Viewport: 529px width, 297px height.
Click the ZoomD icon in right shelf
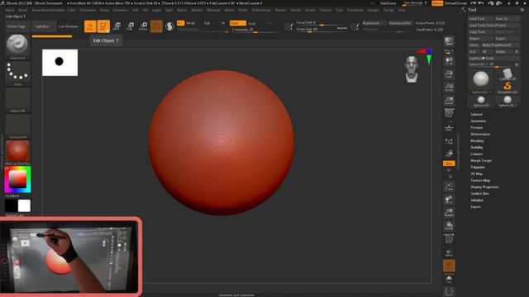pyautogui.click(x=449, y=213)
